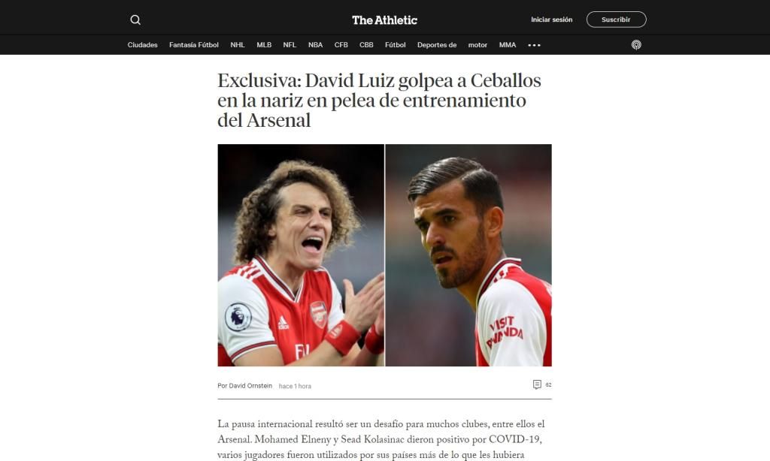Click the podcast icon in navigation bar

point(636,44)
